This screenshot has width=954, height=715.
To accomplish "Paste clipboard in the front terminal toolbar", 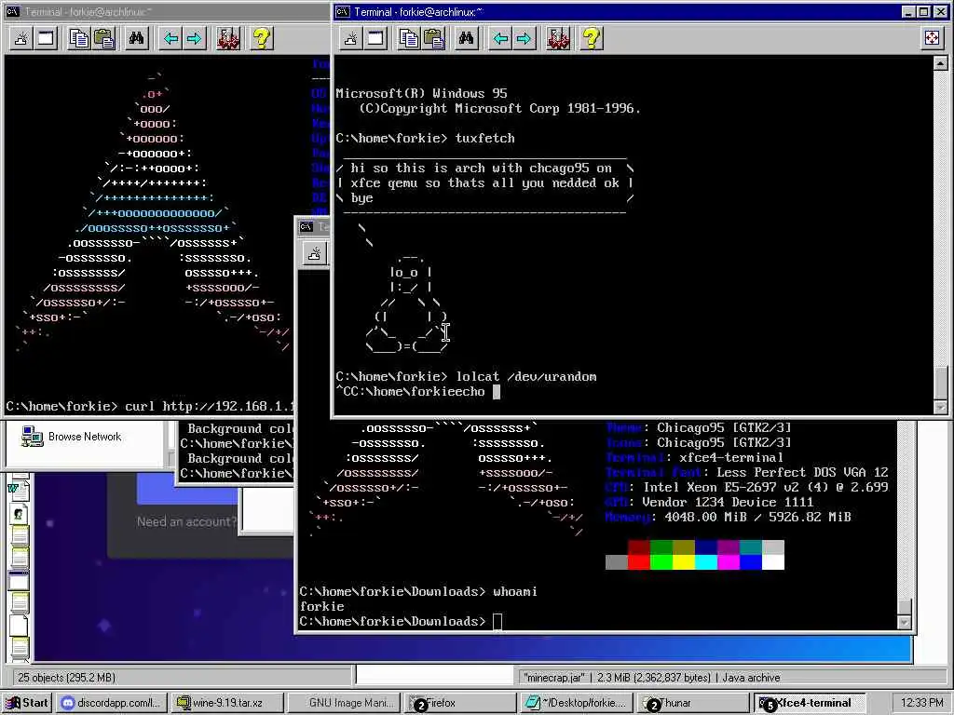I will 434,39.
